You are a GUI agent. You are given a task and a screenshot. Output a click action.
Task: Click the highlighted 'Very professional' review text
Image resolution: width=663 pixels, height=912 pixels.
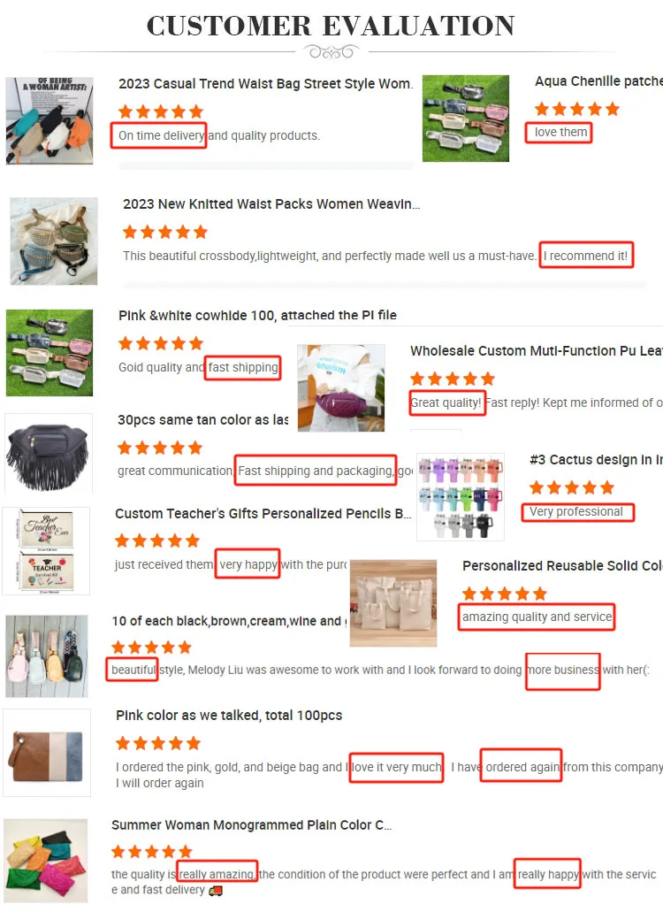[576, 512]
